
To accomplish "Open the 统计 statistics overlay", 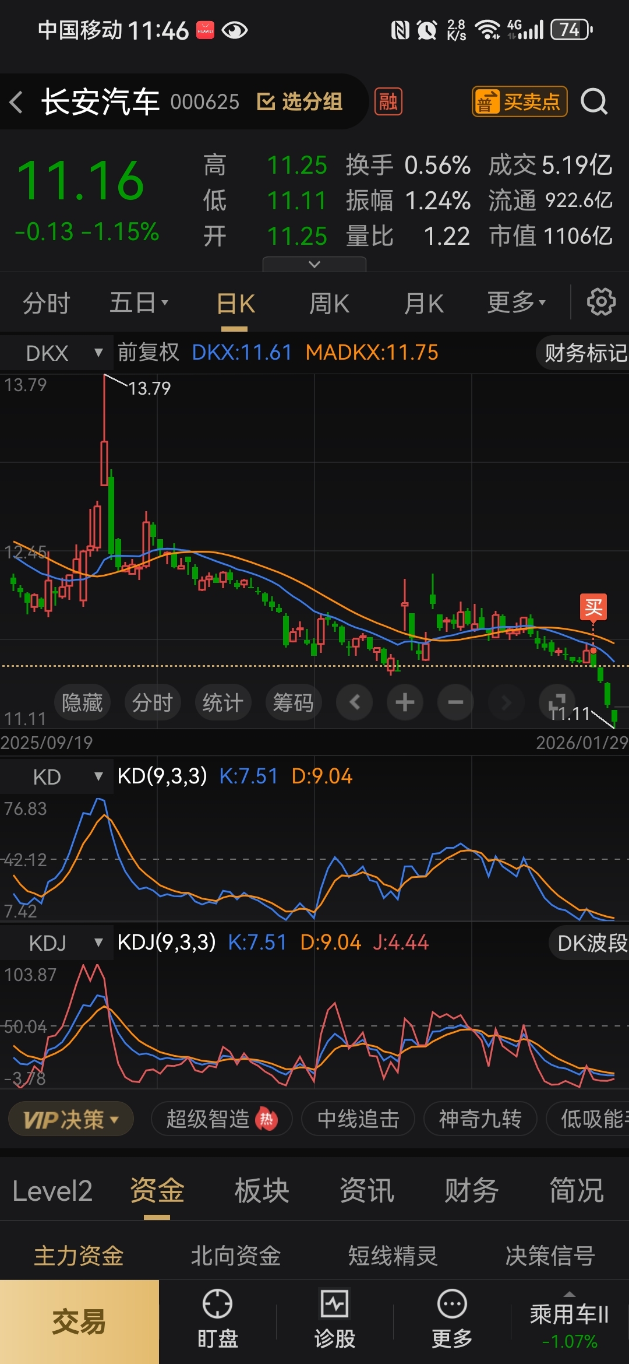I will coord(223,702).
